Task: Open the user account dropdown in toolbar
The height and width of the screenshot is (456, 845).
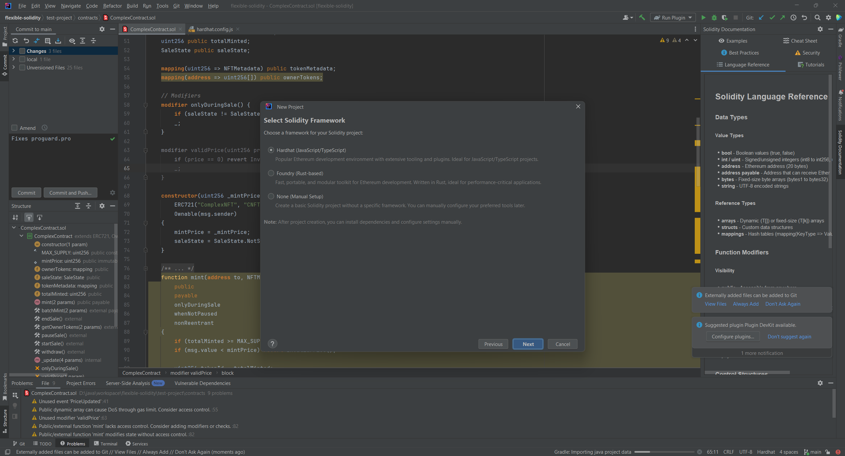Action: point(628,18)
